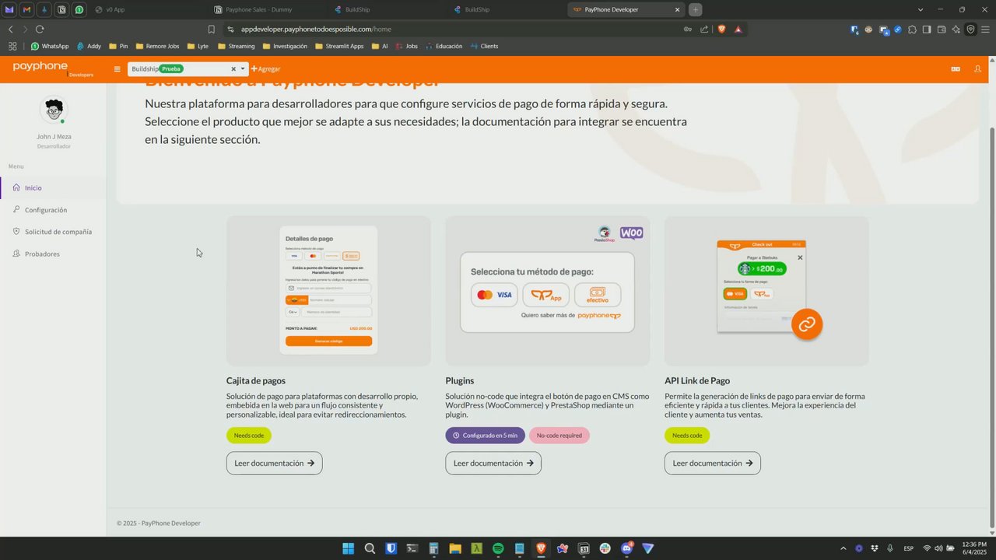
Task: Open the API Link de Pago preview image
Action: pyautogui.click(x=766, y=291)
